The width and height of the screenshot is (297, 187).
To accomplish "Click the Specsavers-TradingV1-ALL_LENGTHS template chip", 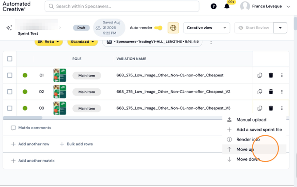I will pos(152,42).
